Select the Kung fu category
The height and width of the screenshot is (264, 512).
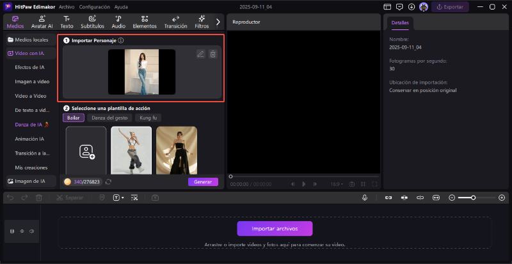148,118
